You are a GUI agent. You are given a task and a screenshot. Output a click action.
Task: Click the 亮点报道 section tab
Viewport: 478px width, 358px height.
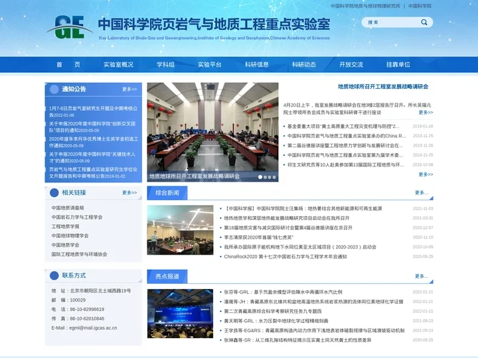(x=167, y=276)
